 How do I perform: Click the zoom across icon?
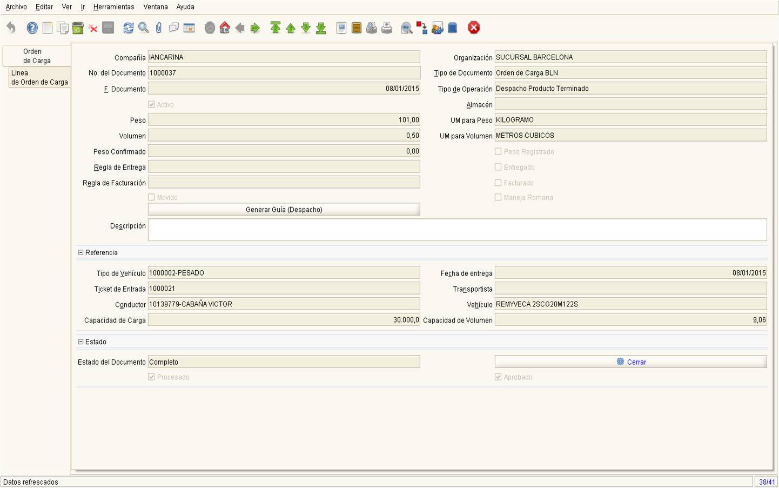(x=407, y=28)
